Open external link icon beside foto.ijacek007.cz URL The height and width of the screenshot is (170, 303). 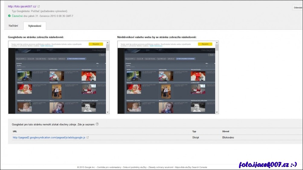(39, 6)
